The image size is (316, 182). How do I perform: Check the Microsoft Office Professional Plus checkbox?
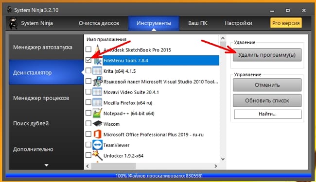point(88,134)
